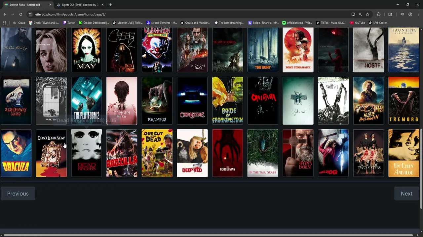Open the Orphan First Kill poster
The height and width of the screenshot is (237, 423).
tap(122, 101)
